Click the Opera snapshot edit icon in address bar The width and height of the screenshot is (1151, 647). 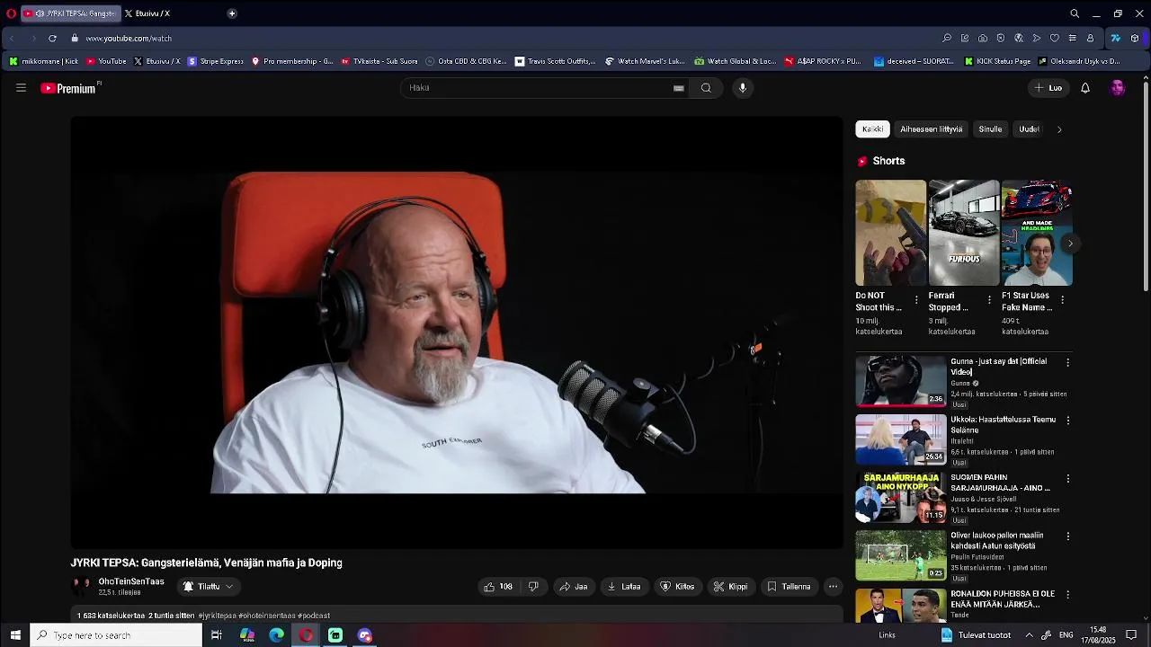coord(965,39)
